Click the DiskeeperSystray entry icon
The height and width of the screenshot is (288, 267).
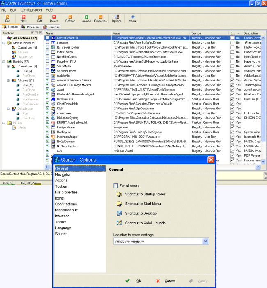(x=53, y=118)
